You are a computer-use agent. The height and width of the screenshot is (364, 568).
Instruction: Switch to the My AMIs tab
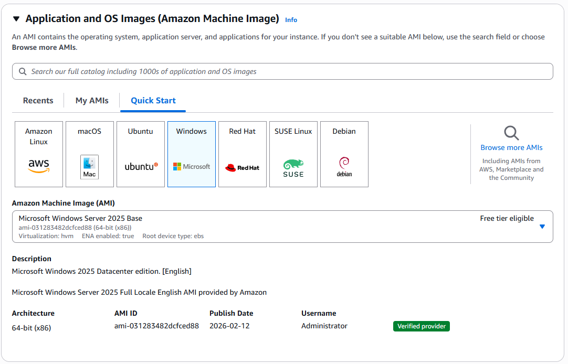pos(92,101)
